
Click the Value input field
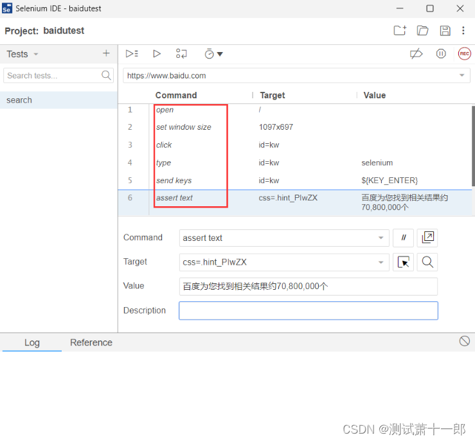click(309, 287)
